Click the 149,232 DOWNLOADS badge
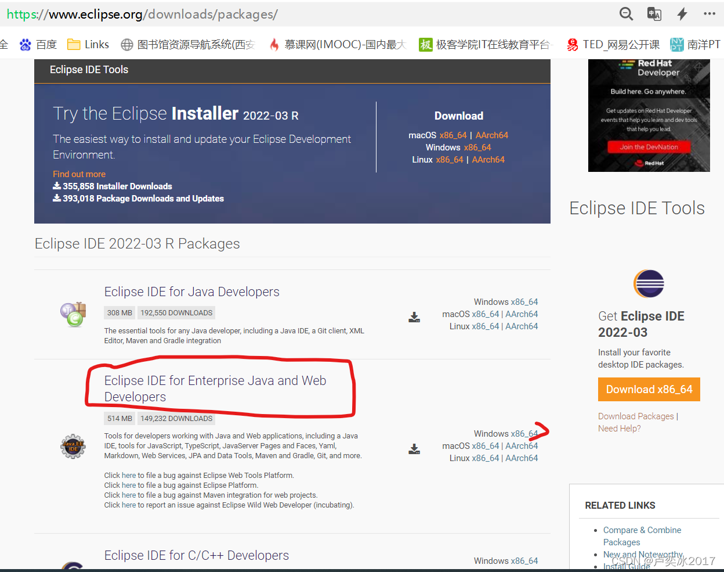 pos(176,419)
